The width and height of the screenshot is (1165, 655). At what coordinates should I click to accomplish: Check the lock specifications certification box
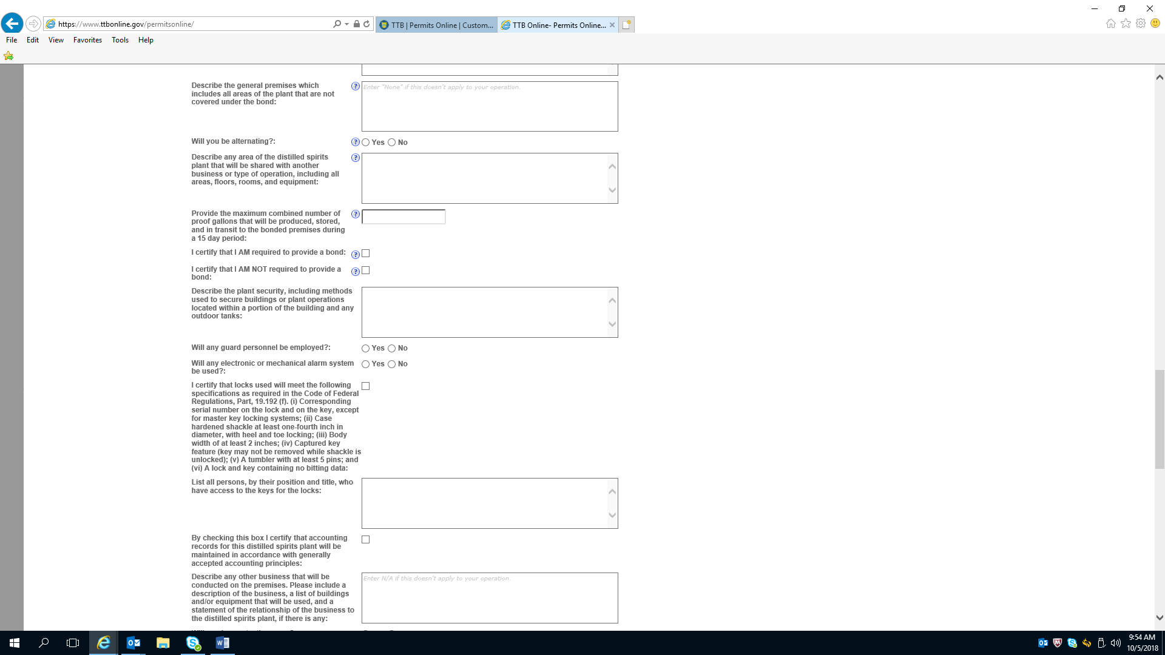coord(365,386)
